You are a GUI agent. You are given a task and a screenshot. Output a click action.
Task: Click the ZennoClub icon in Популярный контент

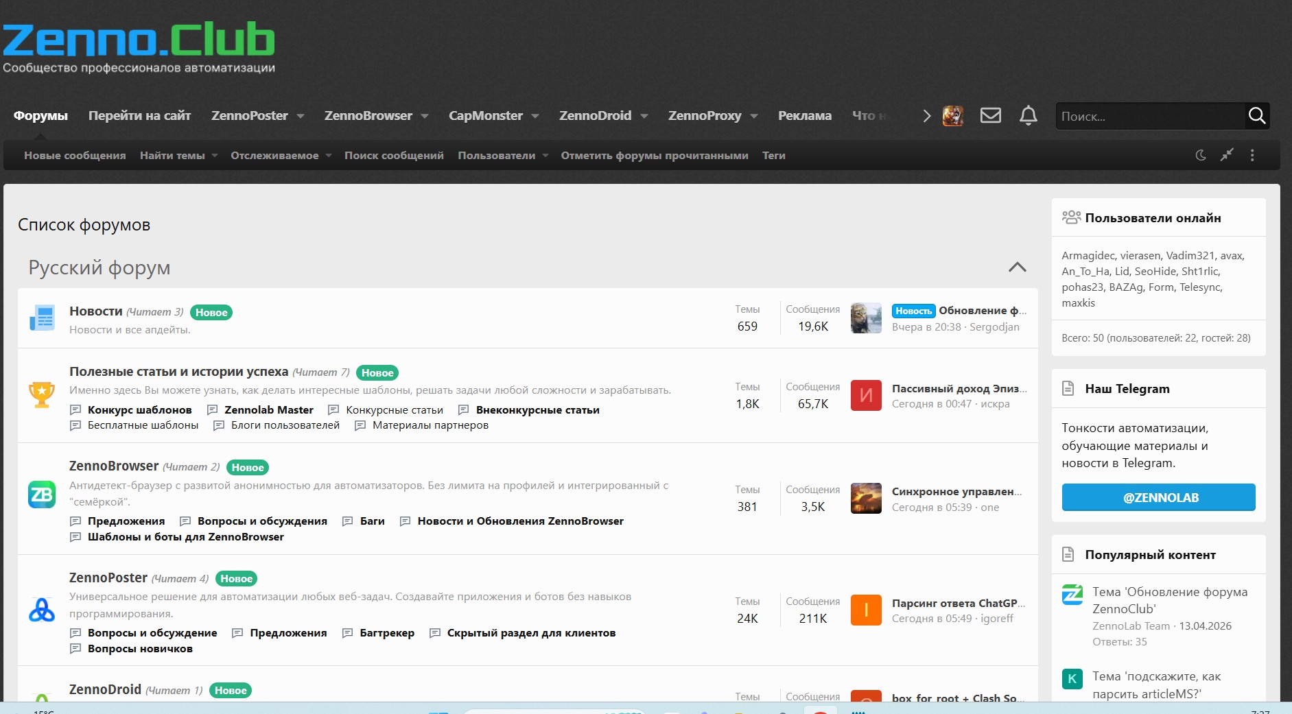tap(1072, 595)
